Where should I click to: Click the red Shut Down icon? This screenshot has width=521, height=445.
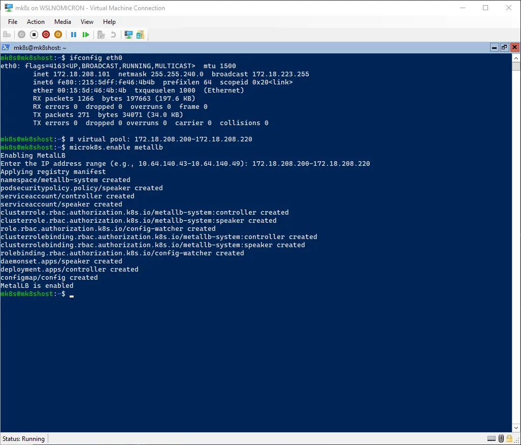[x=46, y=35]
